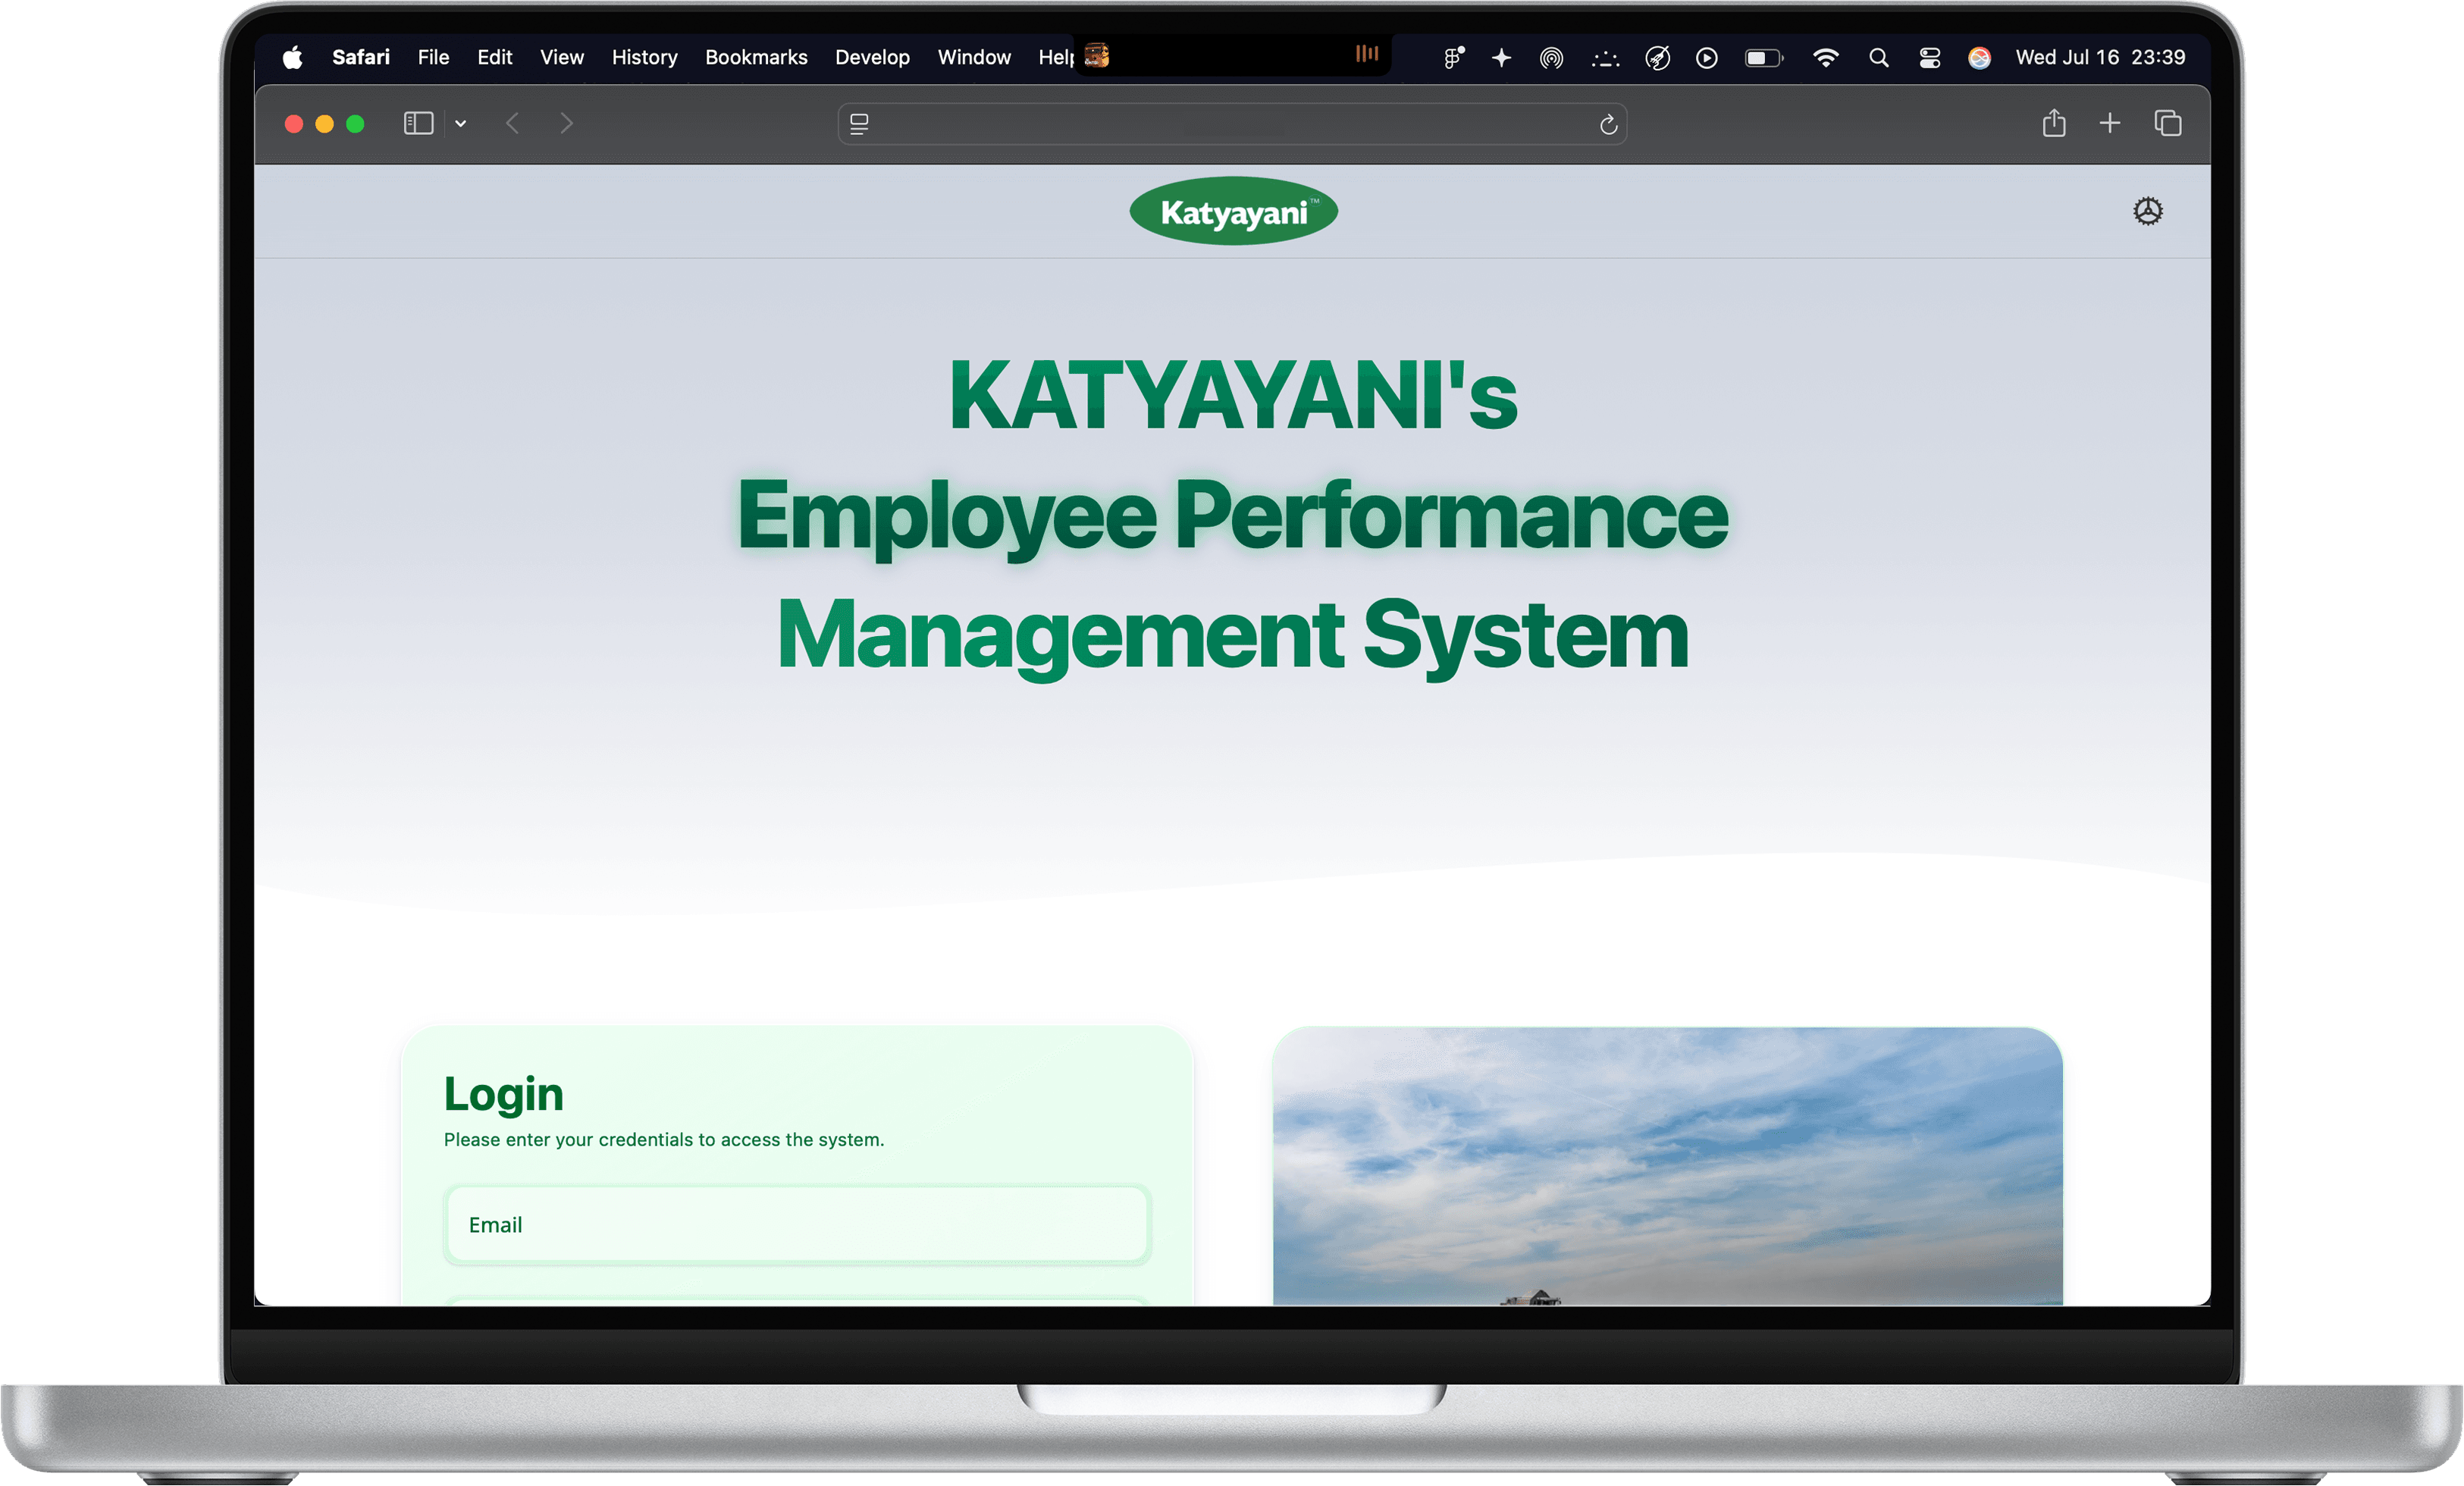Image resolution: width=2464 pixels, height=1486 pixels.
Task: Check the battery status icon
Action: tap(1763, 58)
